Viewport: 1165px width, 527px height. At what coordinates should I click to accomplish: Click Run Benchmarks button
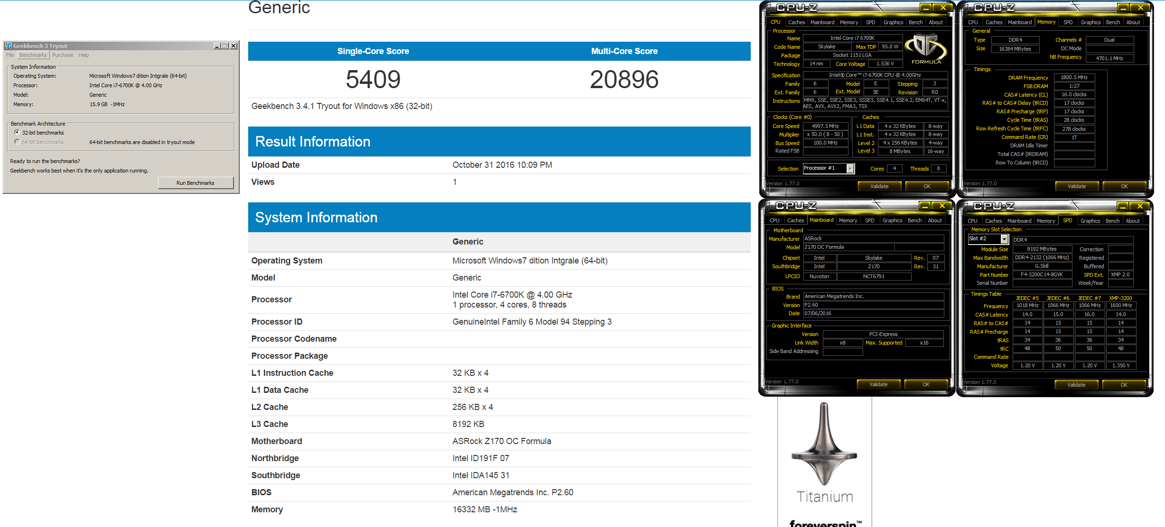pyautogui.click(x=196, y=183)
